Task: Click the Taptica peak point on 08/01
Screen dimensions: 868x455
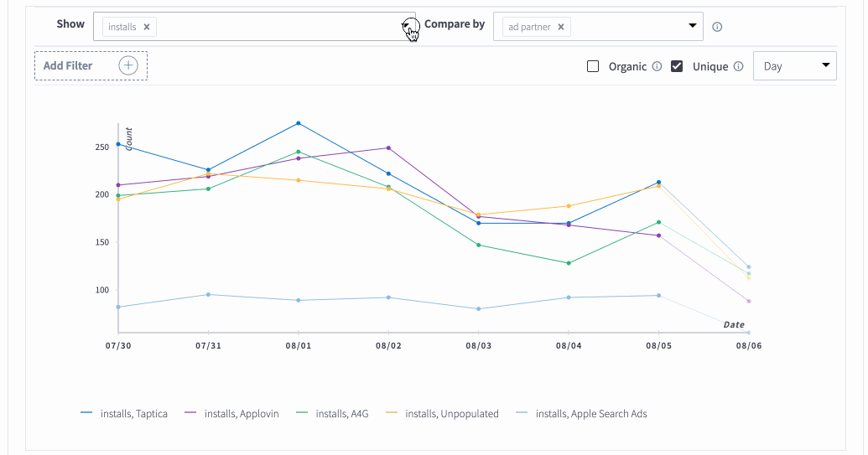Action: pyautogui.click(x=299, y=123)
